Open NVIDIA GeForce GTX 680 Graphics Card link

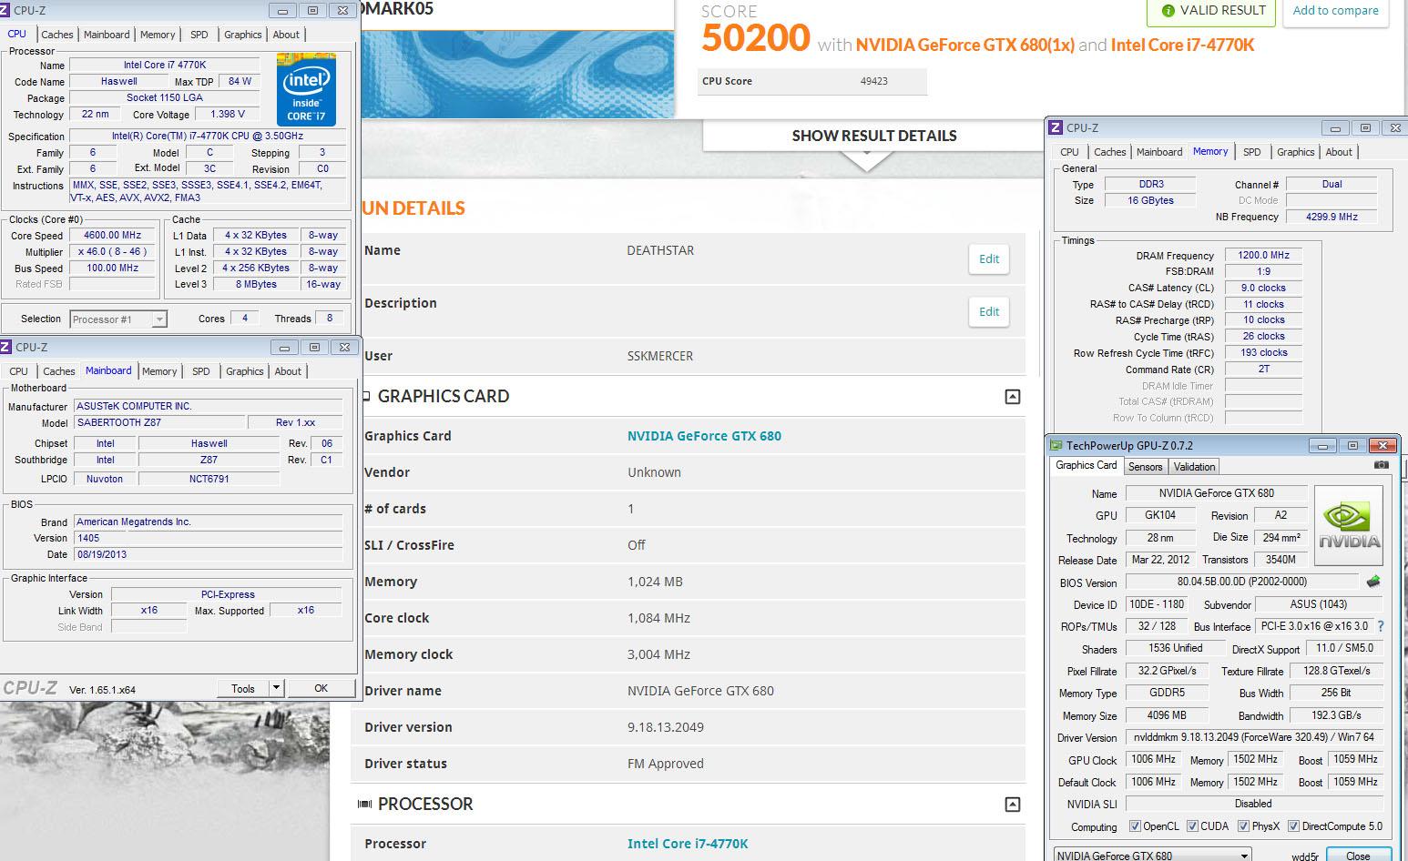click(704, 436)
